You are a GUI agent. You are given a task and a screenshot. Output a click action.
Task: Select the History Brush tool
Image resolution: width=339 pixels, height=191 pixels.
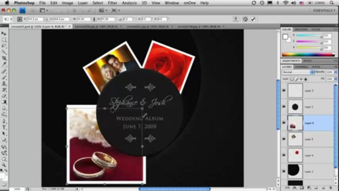pos(4,90)
